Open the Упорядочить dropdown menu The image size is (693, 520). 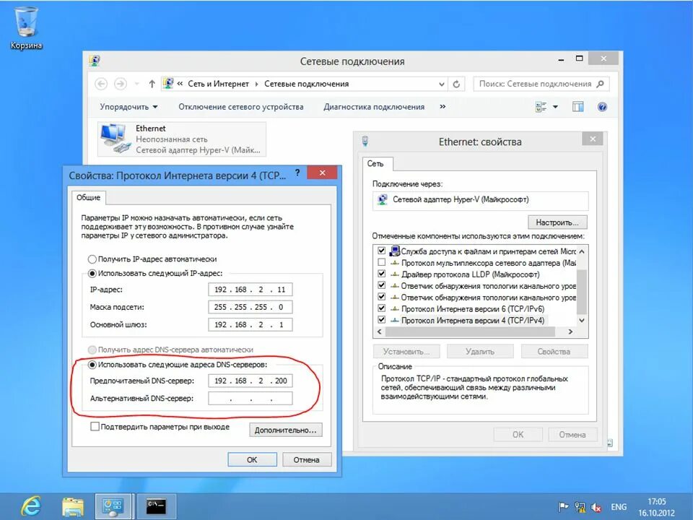coord(128,107)
